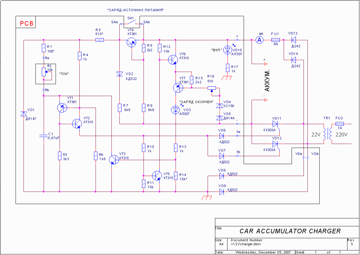This screenshot has width=360, height=255.
Task: Select the M1 ammeter symbol
Action: click(260, 40)
